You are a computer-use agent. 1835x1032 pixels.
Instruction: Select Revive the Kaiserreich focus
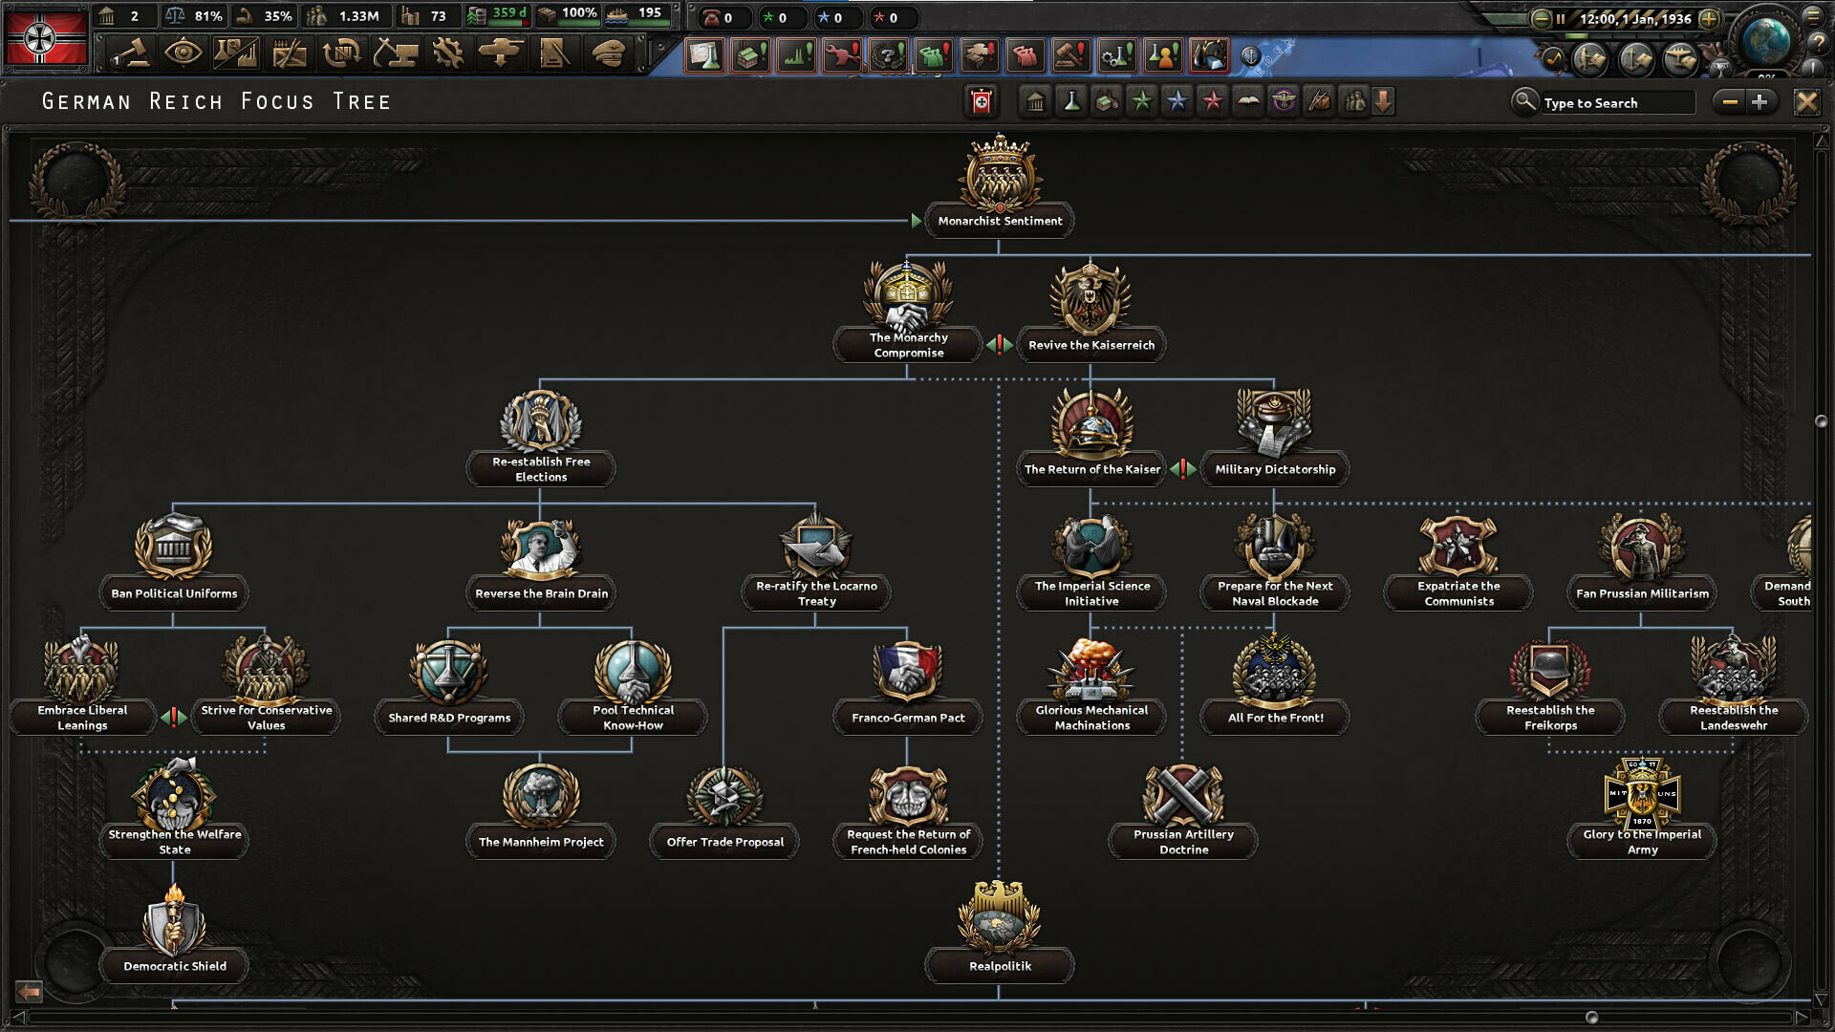point(1091,312)
